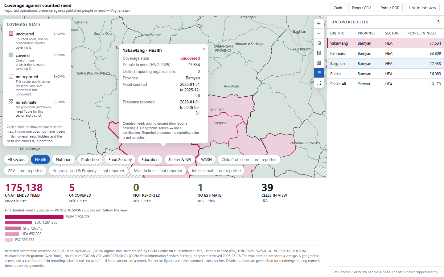444x277 pixels.
Task: Select the Kahmard row in uncovered cells
Action: 385,53
